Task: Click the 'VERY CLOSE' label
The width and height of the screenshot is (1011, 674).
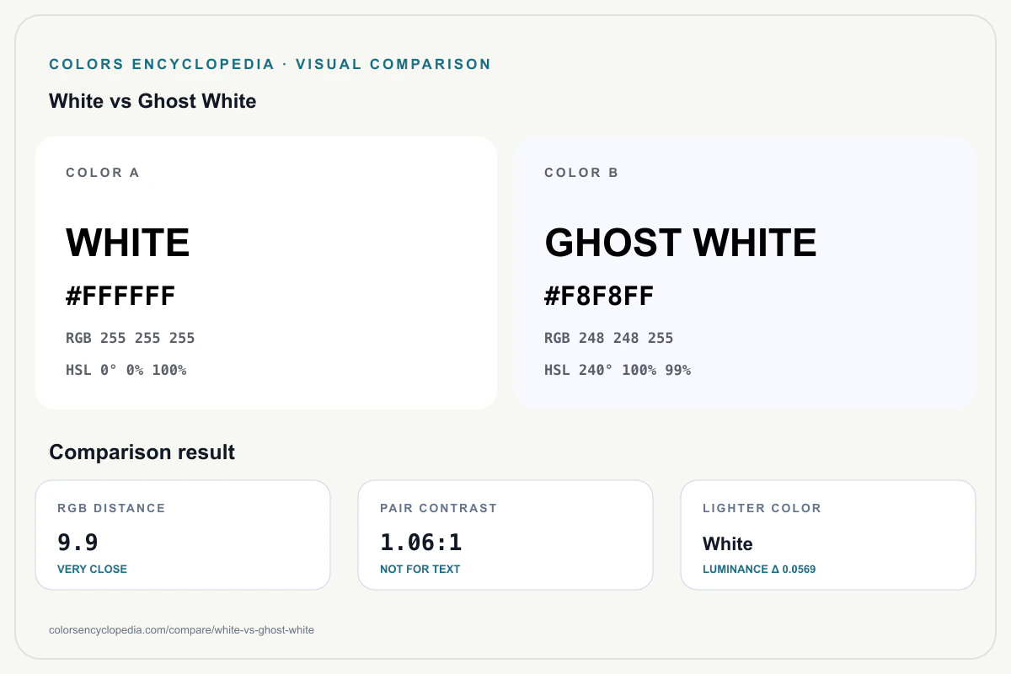Action: coord(92,569)
